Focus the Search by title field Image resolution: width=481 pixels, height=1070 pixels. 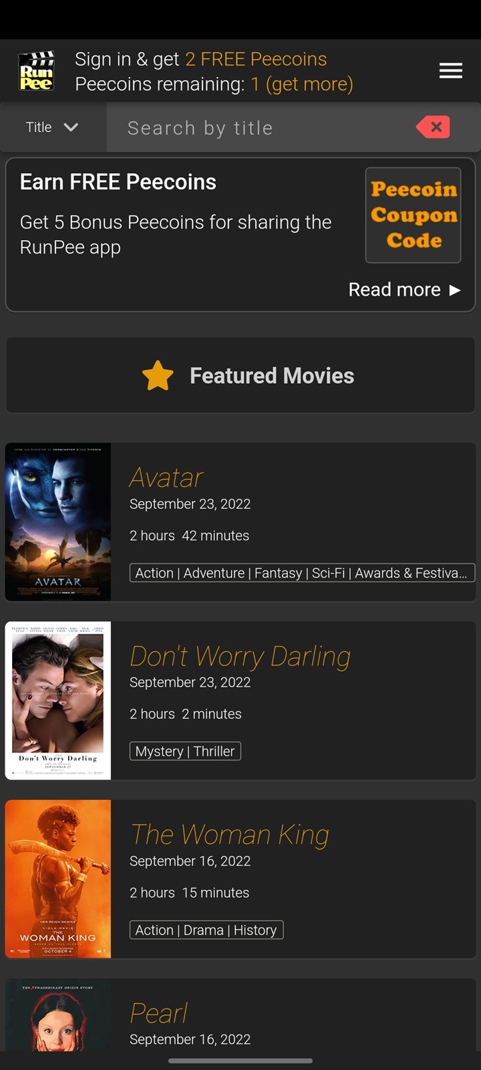267,127
